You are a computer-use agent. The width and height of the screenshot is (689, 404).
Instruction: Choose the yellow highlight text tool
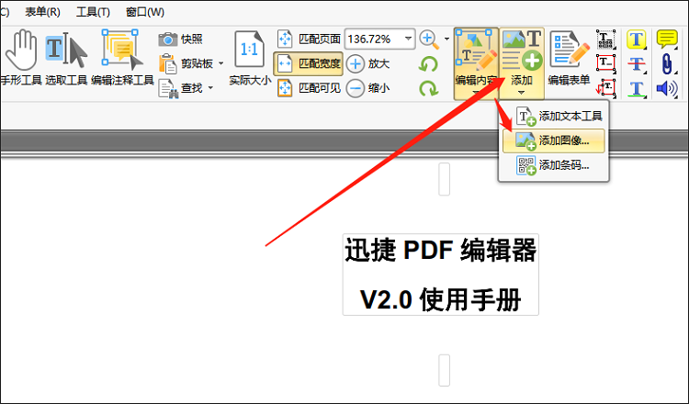pos(637,39)
